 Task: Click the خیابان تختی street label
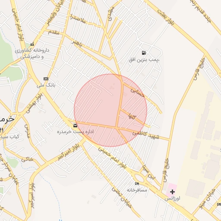(122, 198)
